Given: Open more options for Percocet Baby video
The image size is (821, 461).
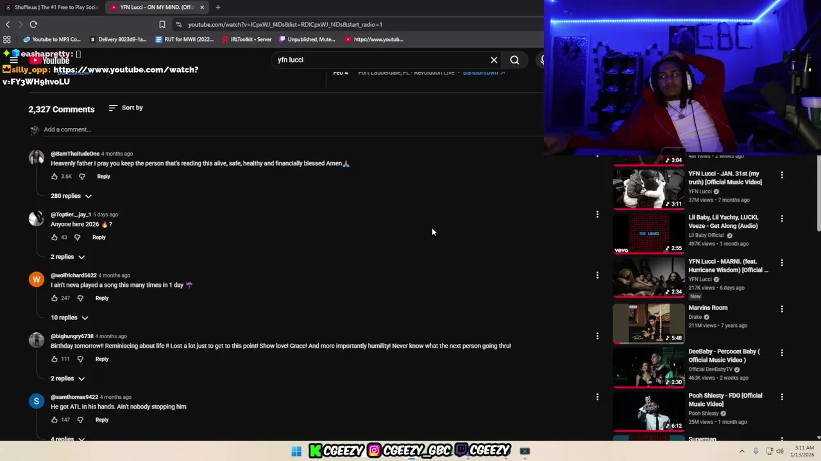Looking at the screenshot, I should pyautogui.click(x=782, y=353).
